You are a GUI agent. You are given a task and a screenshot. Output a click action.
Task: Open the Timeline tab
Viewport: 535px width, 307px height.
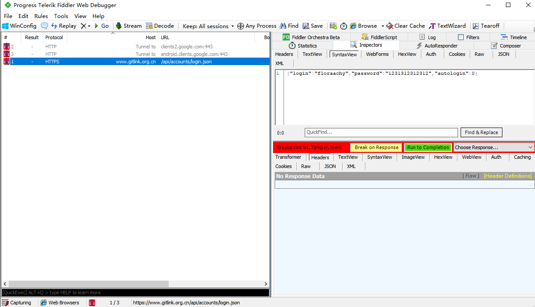[513, 37]
